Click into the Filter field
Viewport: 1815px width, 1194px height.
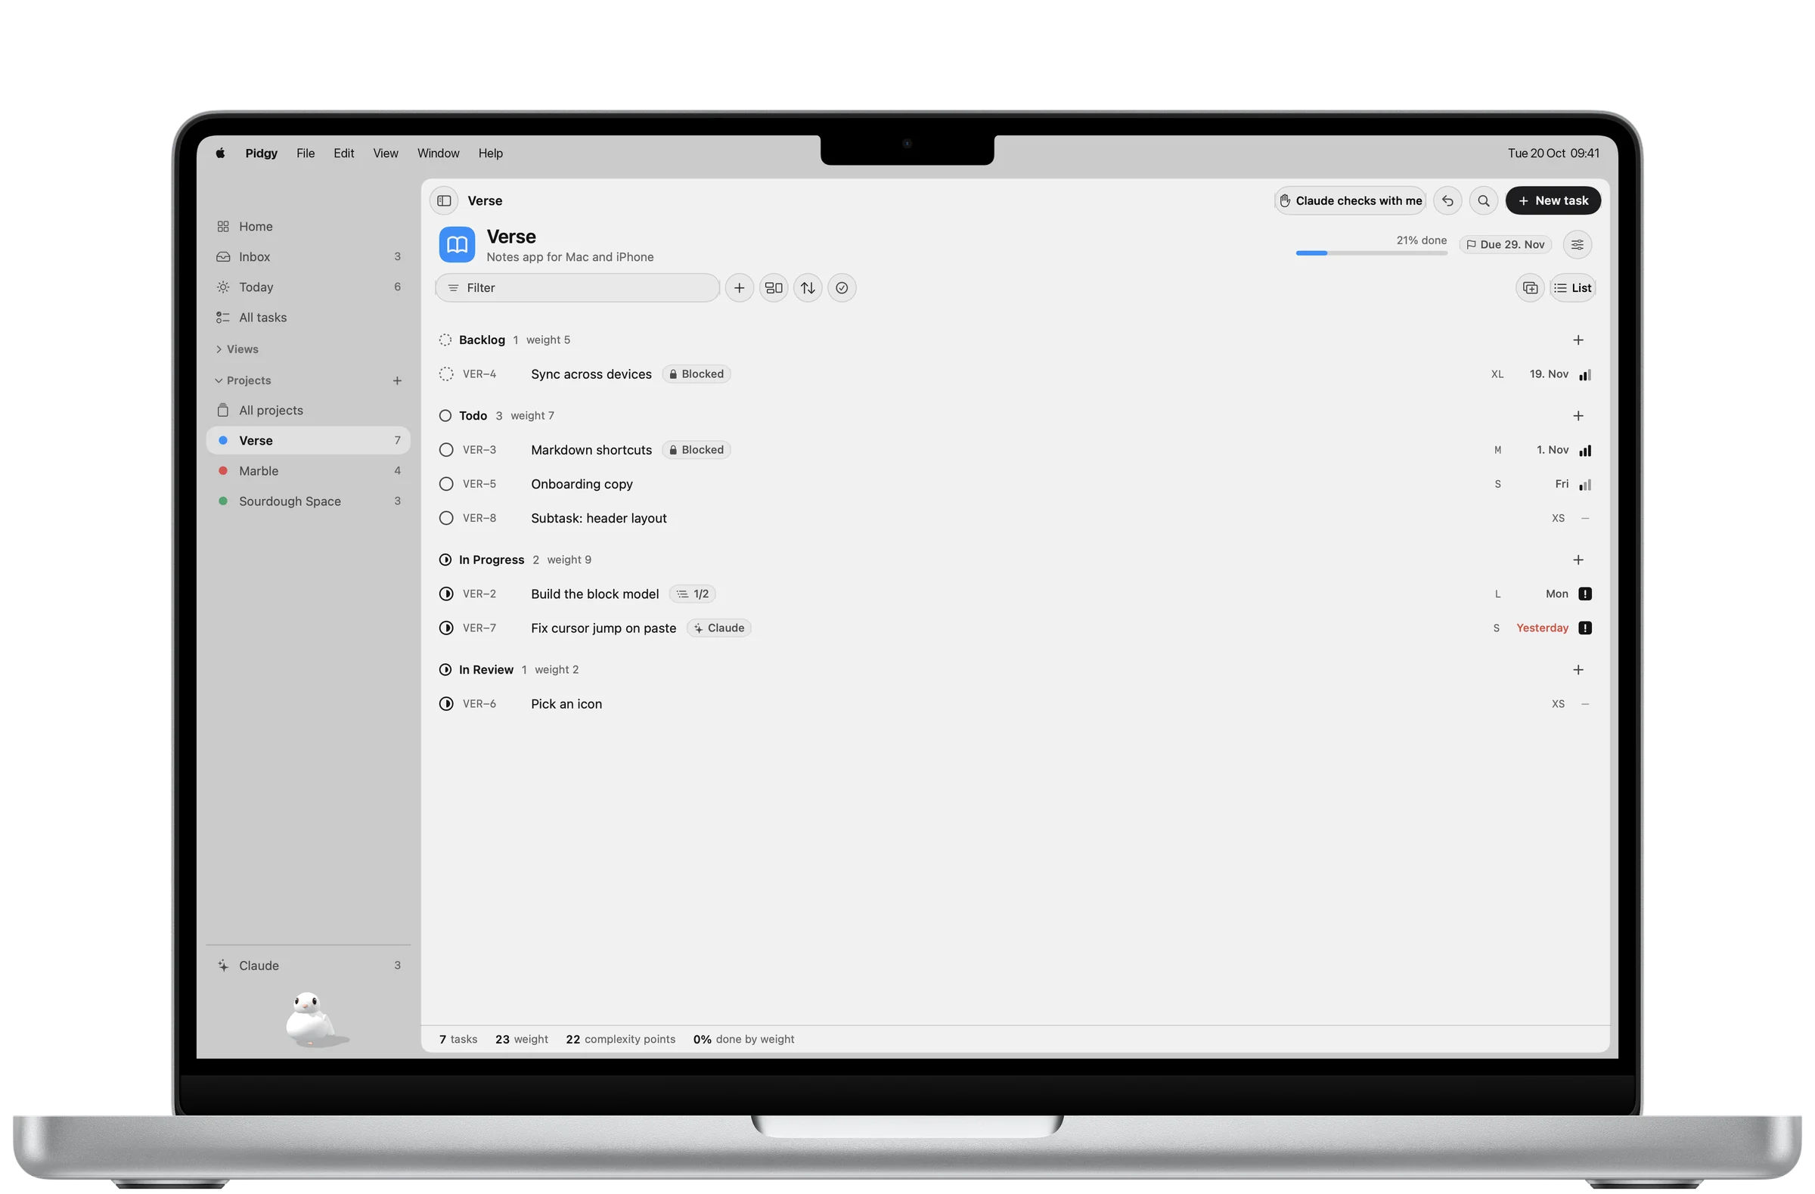click(x=577, y=288)
